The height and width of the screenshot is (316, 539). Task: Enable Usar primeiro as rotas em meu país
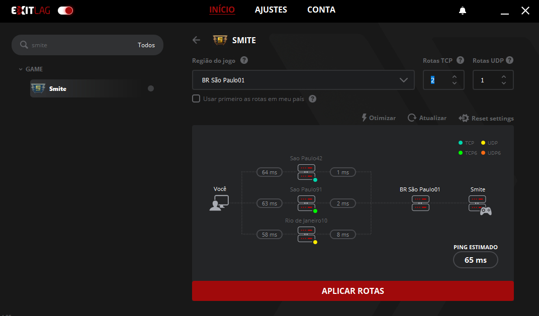click(x=196, y=99)
